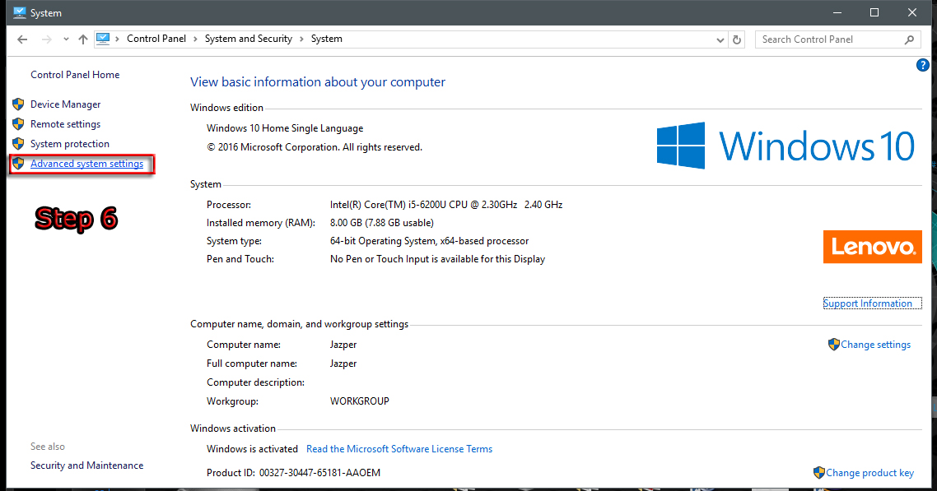Click the search magnifier icon
Viewport: 937px width, 491px height.
pyautogui.click(x=910, y=40)
